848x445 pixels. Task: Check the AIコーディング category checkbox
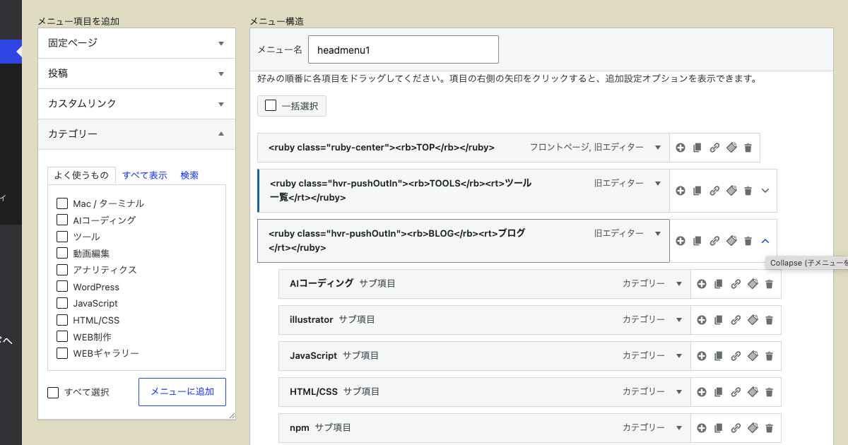tap(62, 220)
